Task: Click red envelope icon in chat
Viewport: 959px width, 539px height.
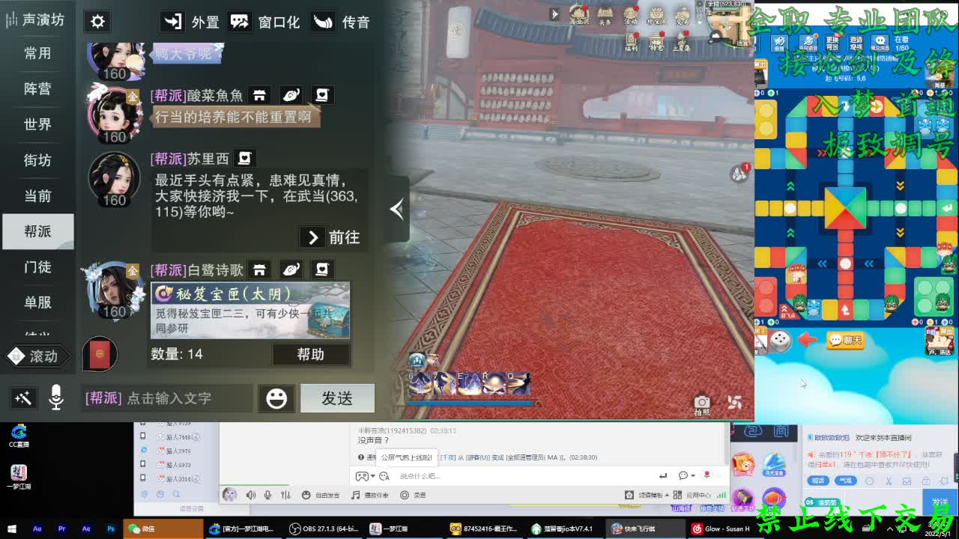Action: [99, 354]
